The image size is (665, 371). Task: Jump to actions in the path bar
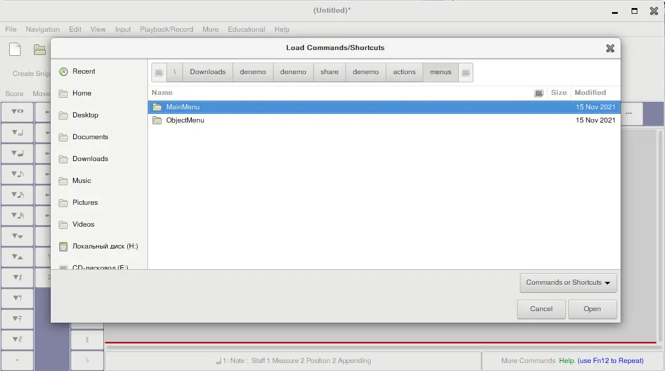(x=404, y=72)
